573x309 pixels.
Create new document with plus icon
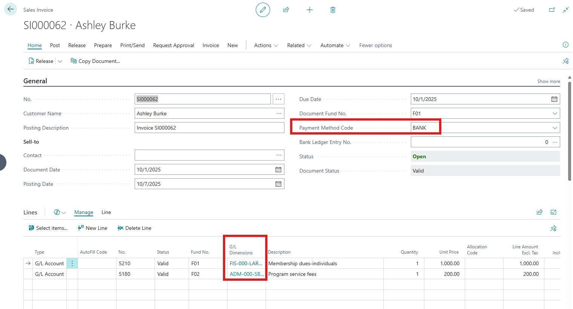pyautogui.click(x=310, y=10)
